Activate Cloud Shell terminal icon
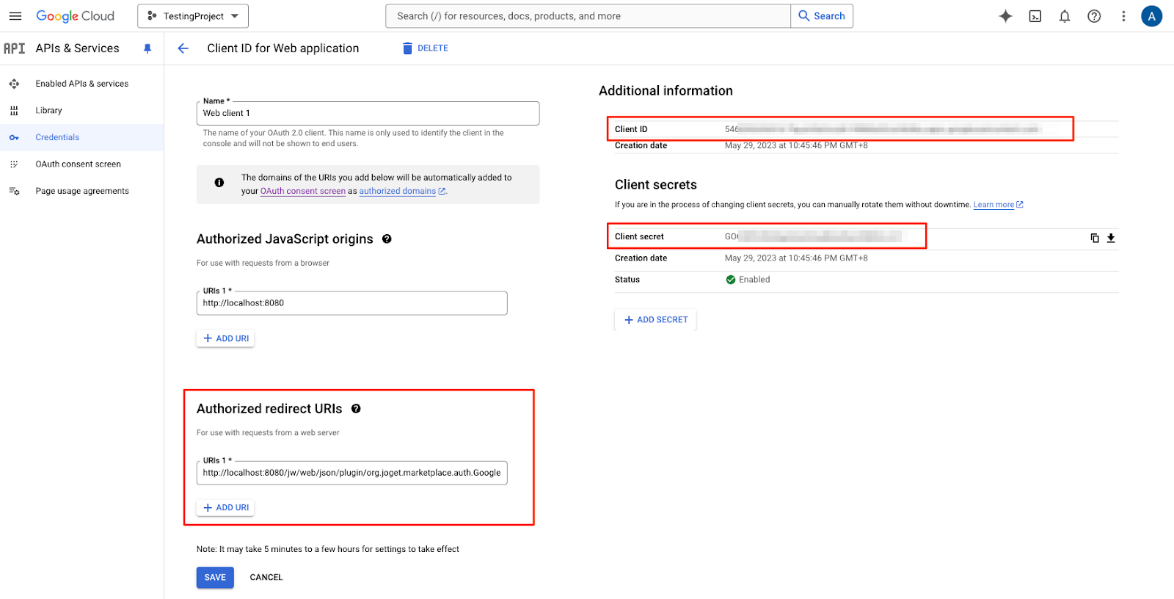Screen dimensions: 1174x599 [x=1035, y=16]
